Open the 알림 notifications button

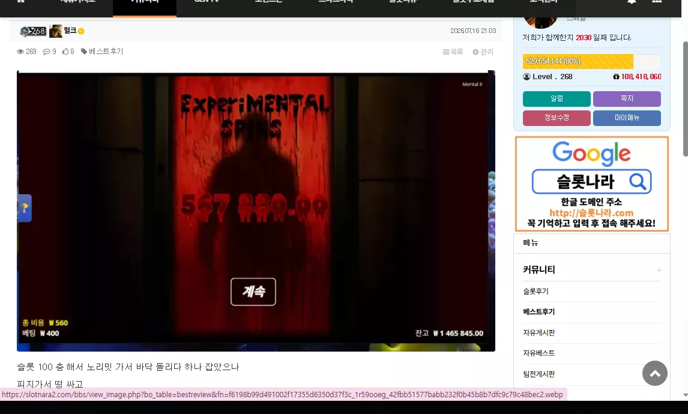pyautogui.click(x=557, y=98)
